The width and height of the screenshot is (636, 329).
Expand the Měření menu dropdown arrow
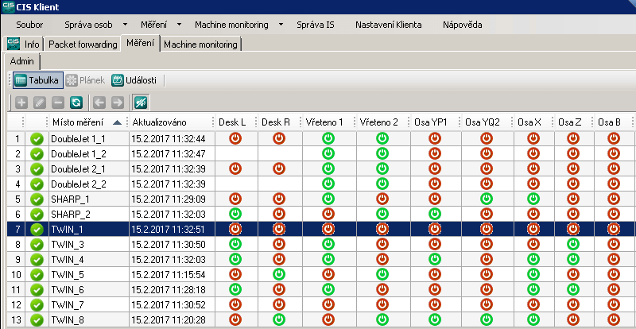coord(180,25)
